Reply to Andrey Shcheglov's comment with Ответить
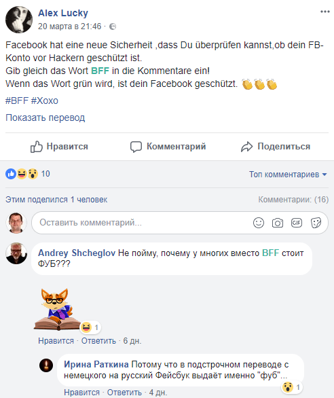Screen dimensions: 334x398 [x=98, y=341]
